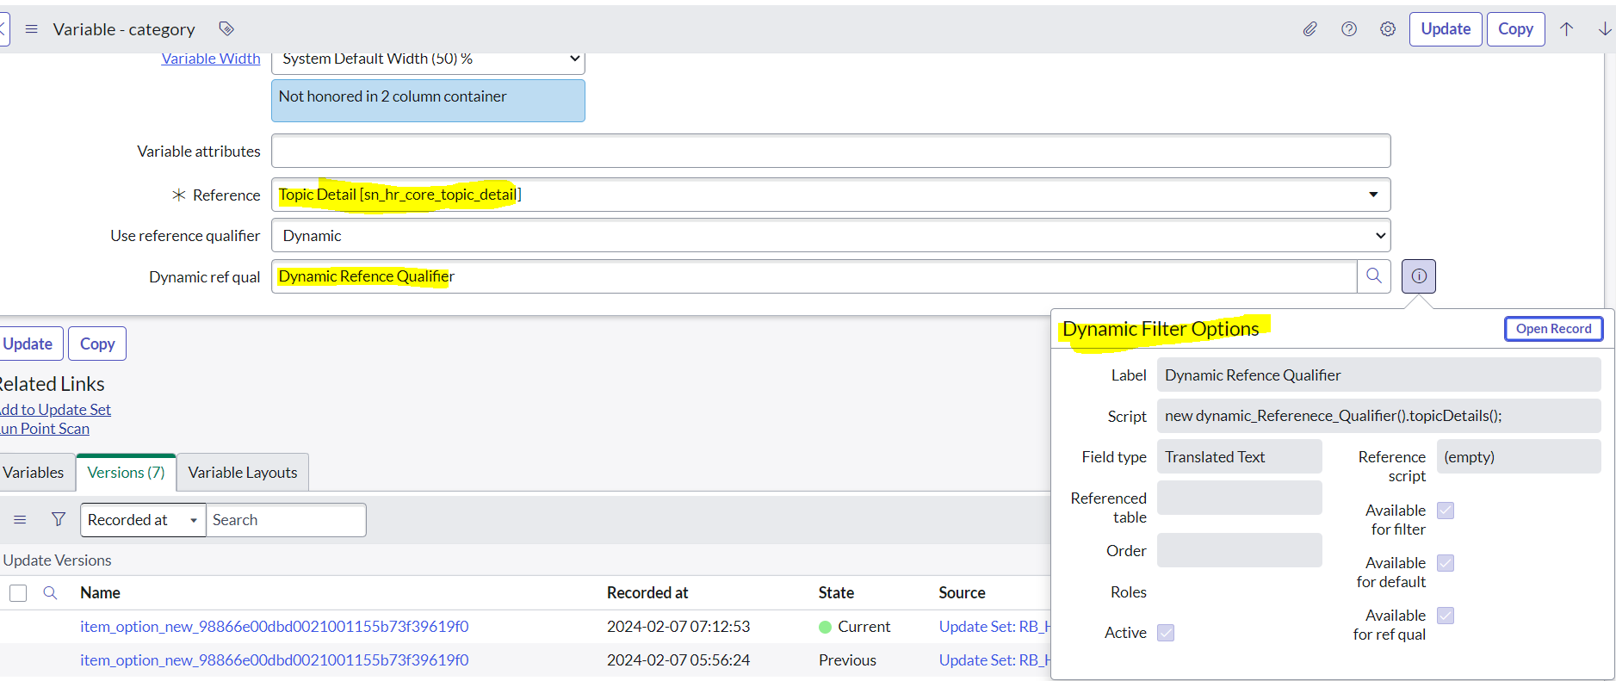This screenshot has width=1616, height=681.
Task: Click the Dynamic ref qual input field
Action: 814,276
